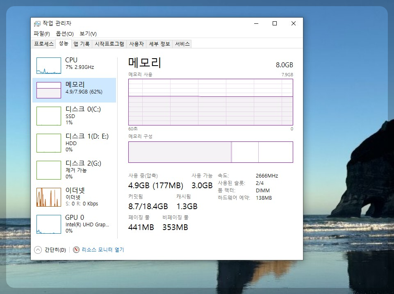The width and height of the screenshot is (394, 294).
Task: Switch to the 세부 정보 tab
Action: [x=159, y=44]
